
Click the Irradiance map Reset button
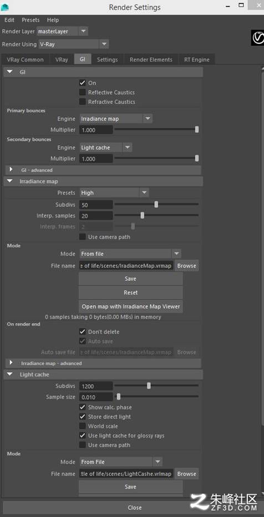coord(130,293)
